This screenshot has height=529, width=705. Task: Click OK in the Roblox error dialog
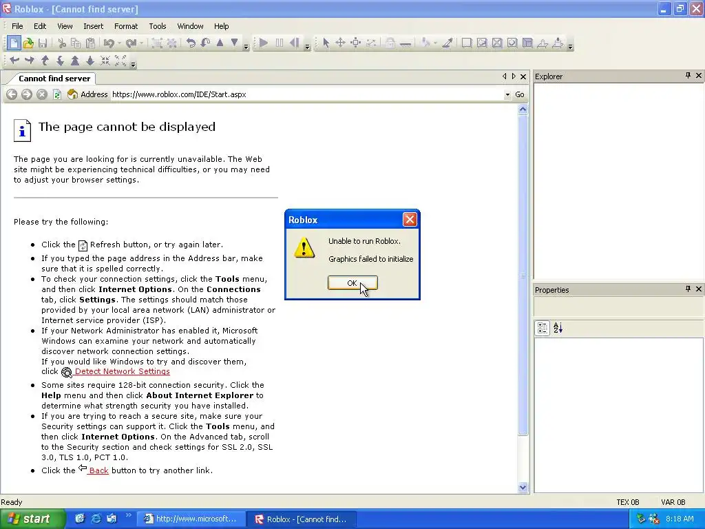tap(352, 283)
